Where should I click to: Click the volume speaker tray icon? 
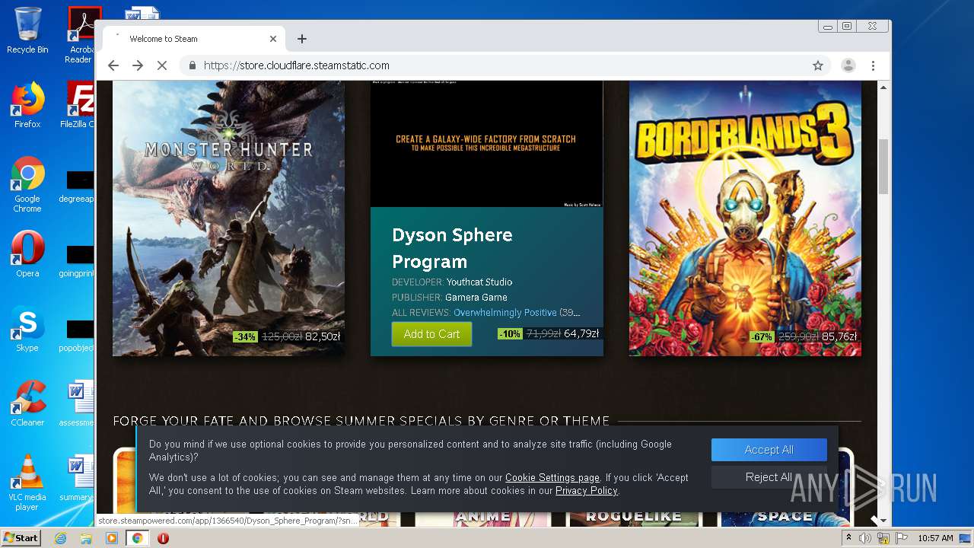click(865, 538)
